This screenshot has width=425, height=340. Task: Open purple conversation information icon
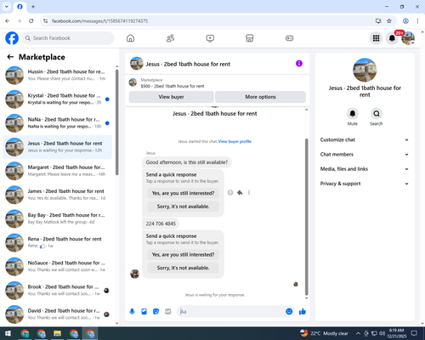[299, 64]
